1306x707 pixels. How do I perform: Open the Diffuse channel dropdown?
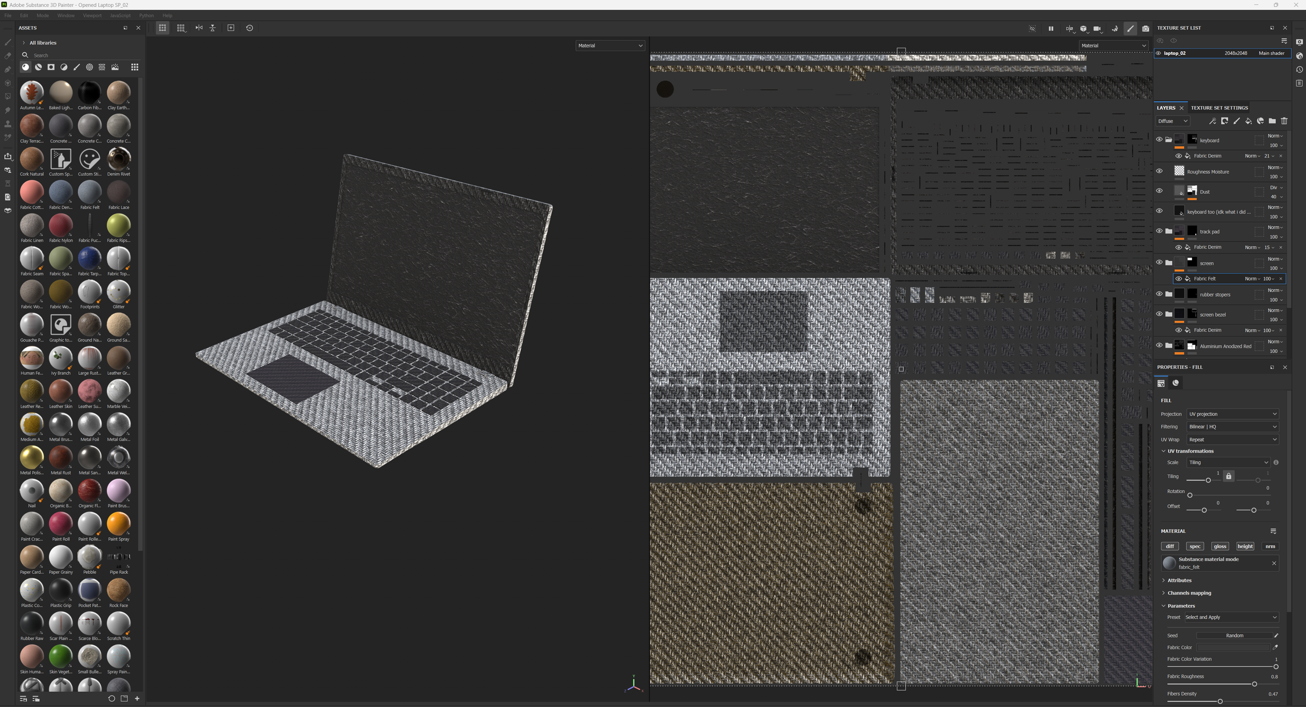coord(1172,121)
